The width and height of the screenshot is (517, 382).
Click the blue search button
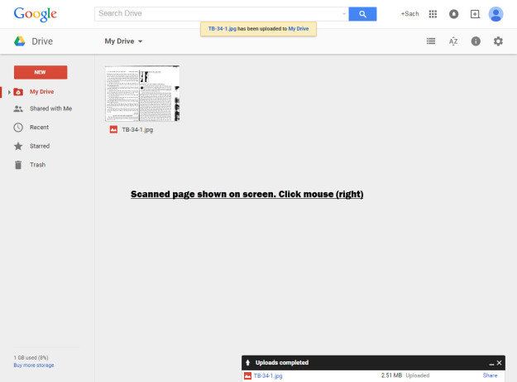pyautogui.click(x=362, y=14)
